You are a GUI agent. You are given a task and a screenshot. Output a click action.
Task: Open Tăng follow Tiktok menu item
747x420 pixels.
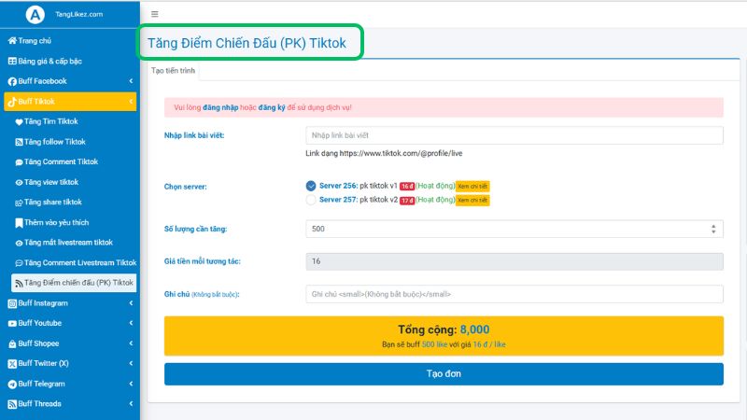(x=74, y=142)
